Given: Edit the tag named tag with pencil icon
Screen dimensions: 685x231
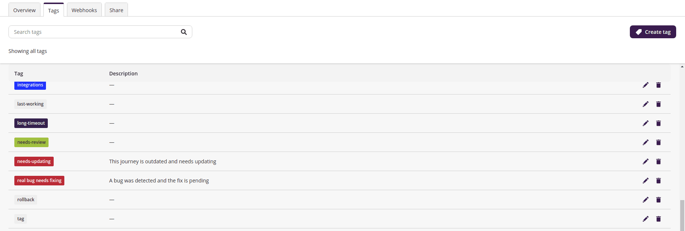Looking at the screenshot, I should point(646,219).
